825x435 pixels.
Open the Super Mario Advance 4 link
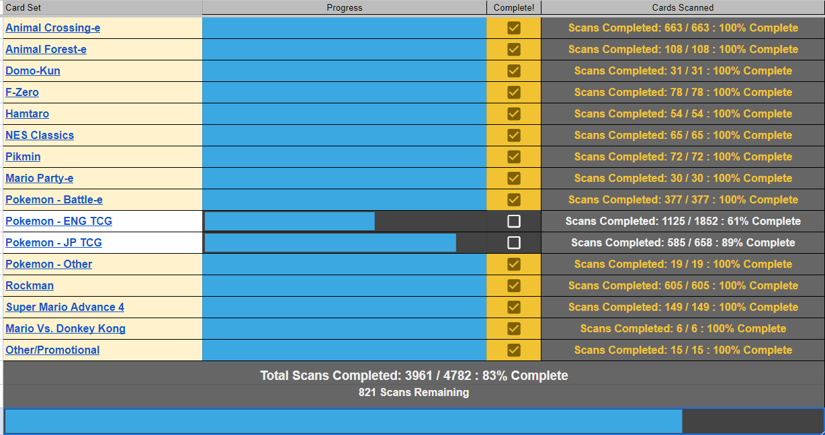[65, 307]
